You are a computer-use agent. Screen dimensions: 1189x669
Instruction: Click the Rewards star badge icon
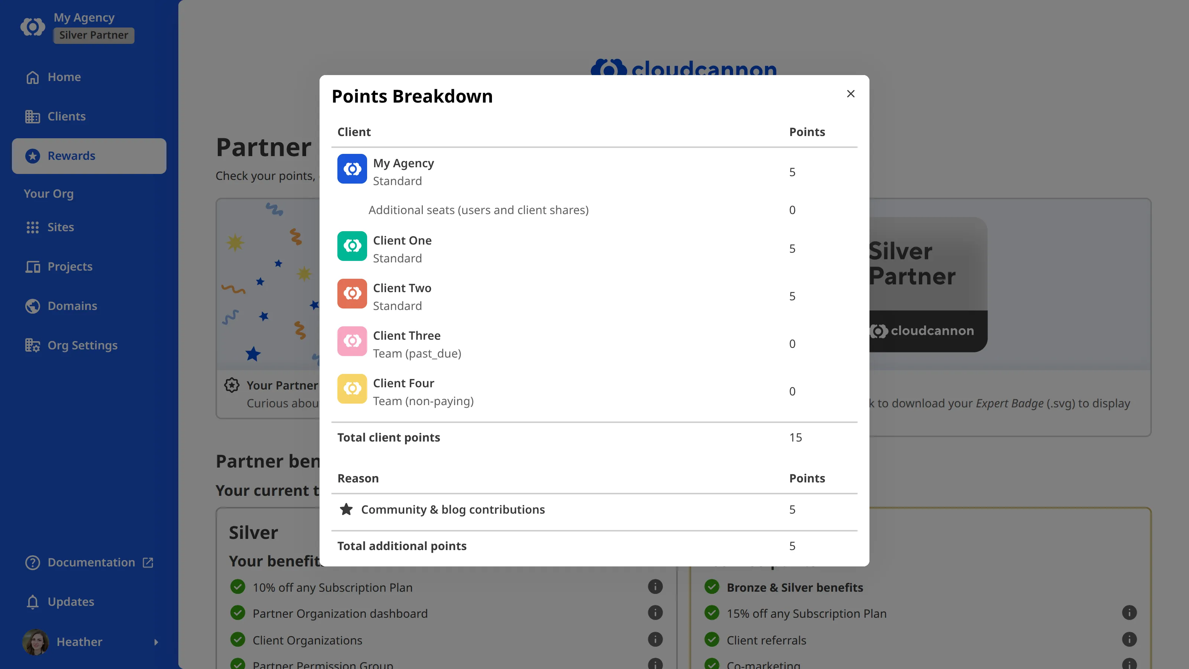[x=32, y=156]
